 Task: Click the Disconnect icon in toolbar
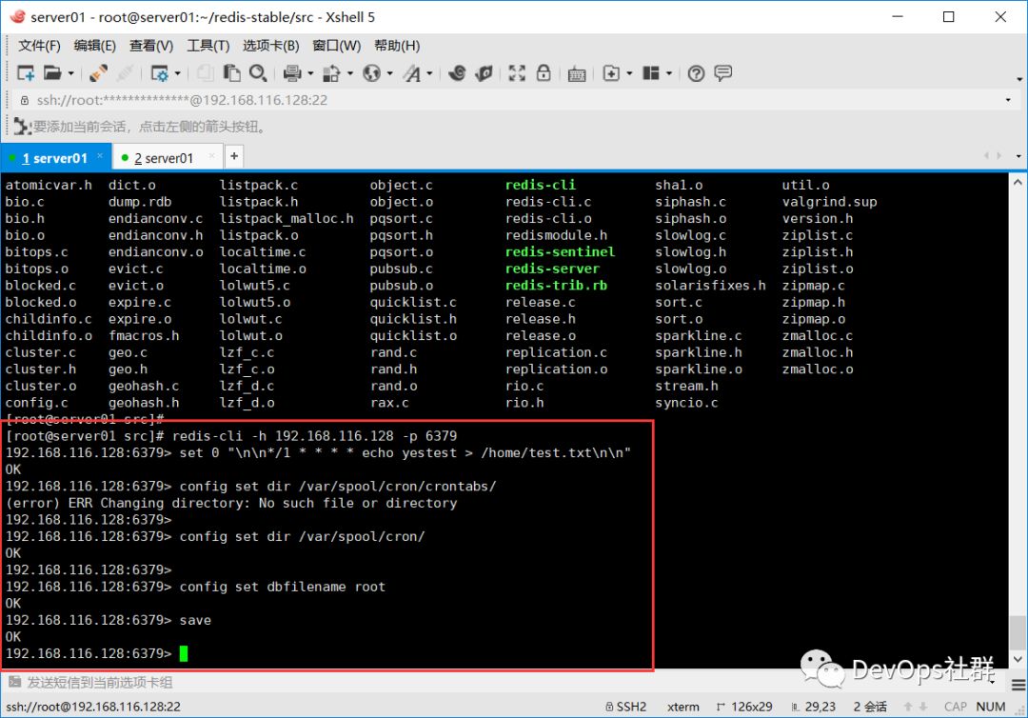pos(126,72)
